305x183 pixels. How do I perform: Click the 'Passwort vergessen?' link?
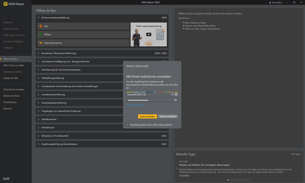(135, 105)
